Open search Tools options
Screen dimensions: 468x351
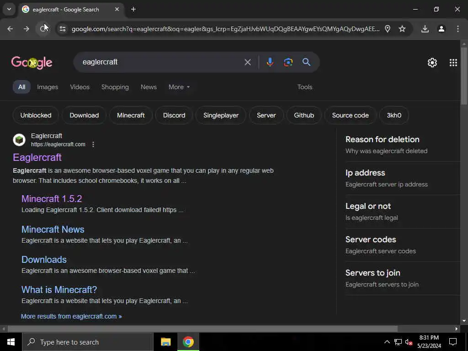coord(305,87)
